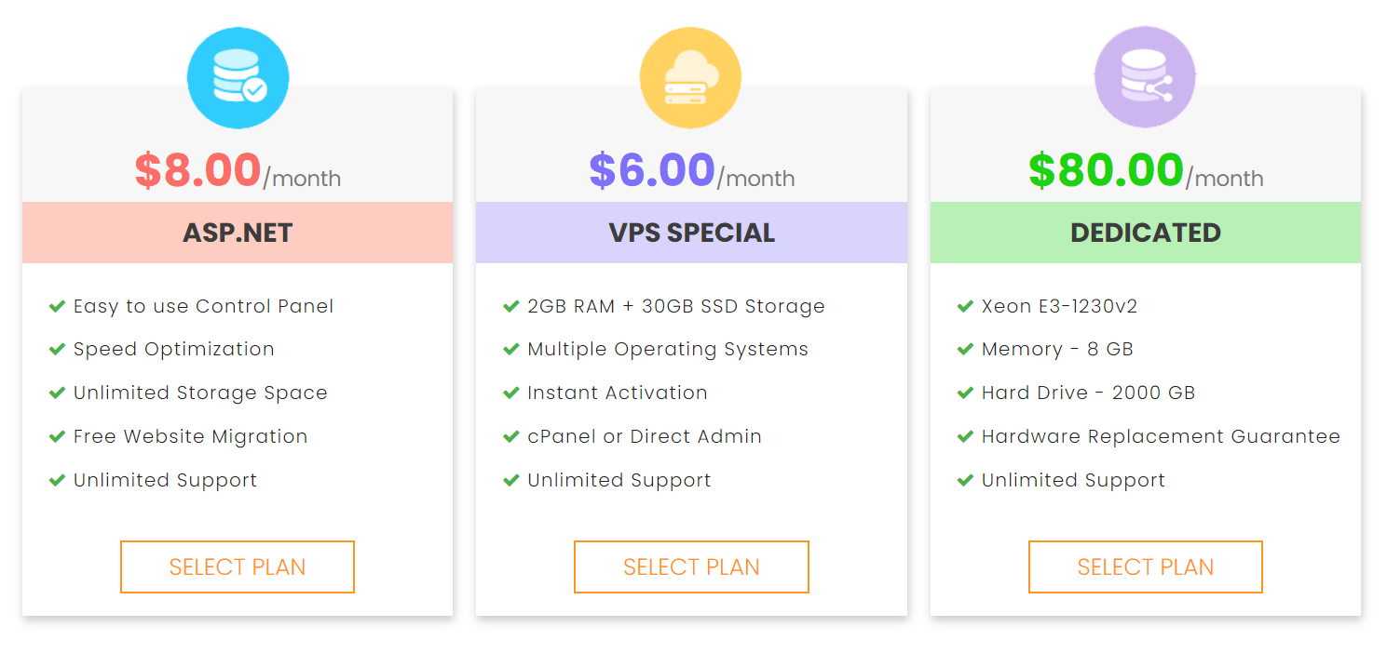The height and width of the screenshot is (653, 1387).
Task: Click the $80.00/month price text
Action: [x=1146, y=171]
